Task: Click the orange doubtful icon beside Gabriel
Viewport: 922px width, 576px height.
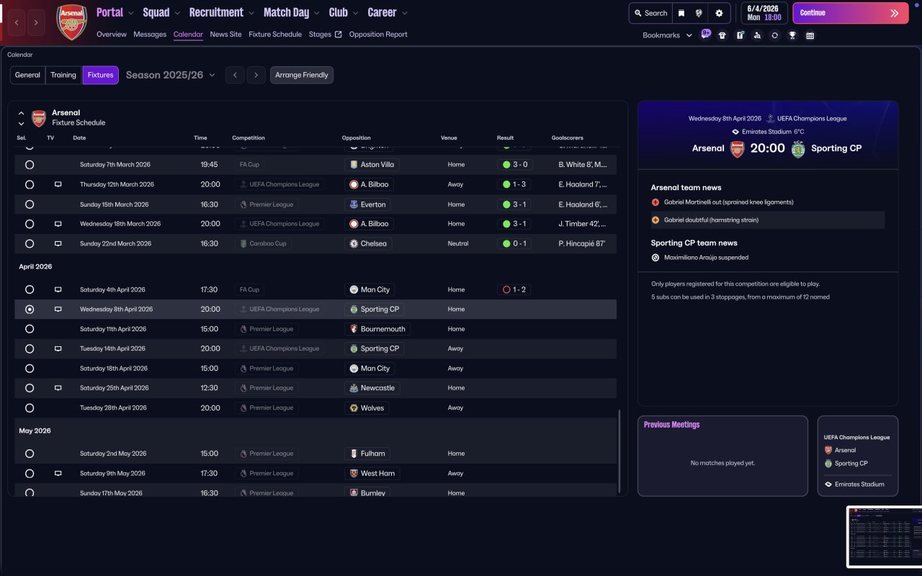Action: [655, 220]
